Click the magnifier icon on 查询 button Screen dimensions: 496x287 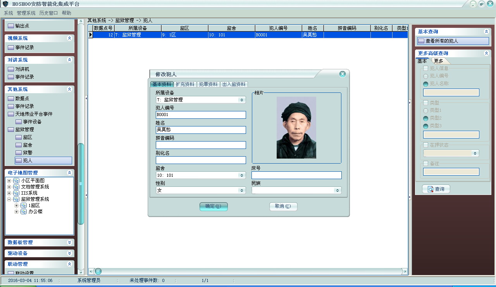[430, 189]
